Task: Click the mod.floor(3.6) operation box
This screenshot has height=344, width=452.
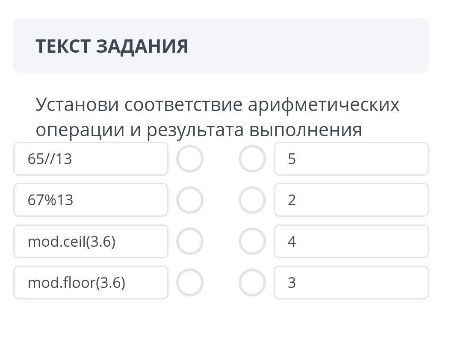Action: pos(91,283)
